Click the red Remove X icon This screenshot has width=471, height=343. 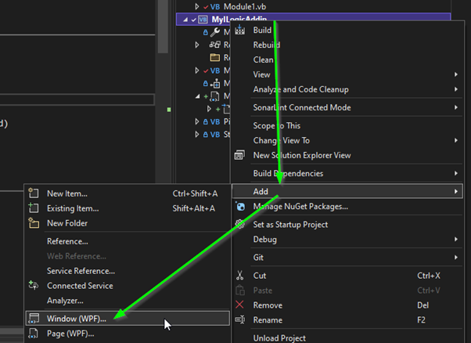(x=240, y=305)
